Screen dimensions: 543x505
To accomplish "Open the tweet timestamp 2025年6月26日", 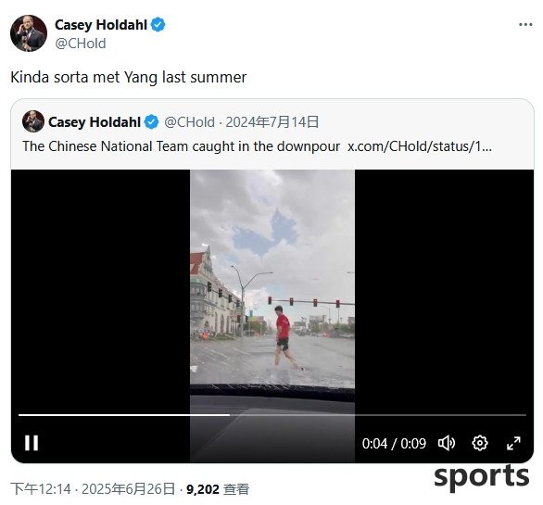I will pos(128,489).
